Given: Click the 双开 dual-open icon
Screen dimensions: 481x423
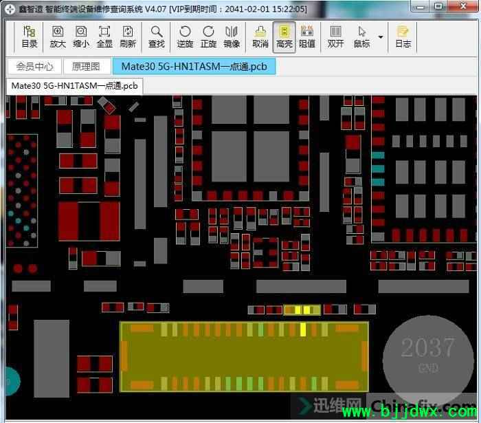Looking at the screenshot, I should point(335,37).
